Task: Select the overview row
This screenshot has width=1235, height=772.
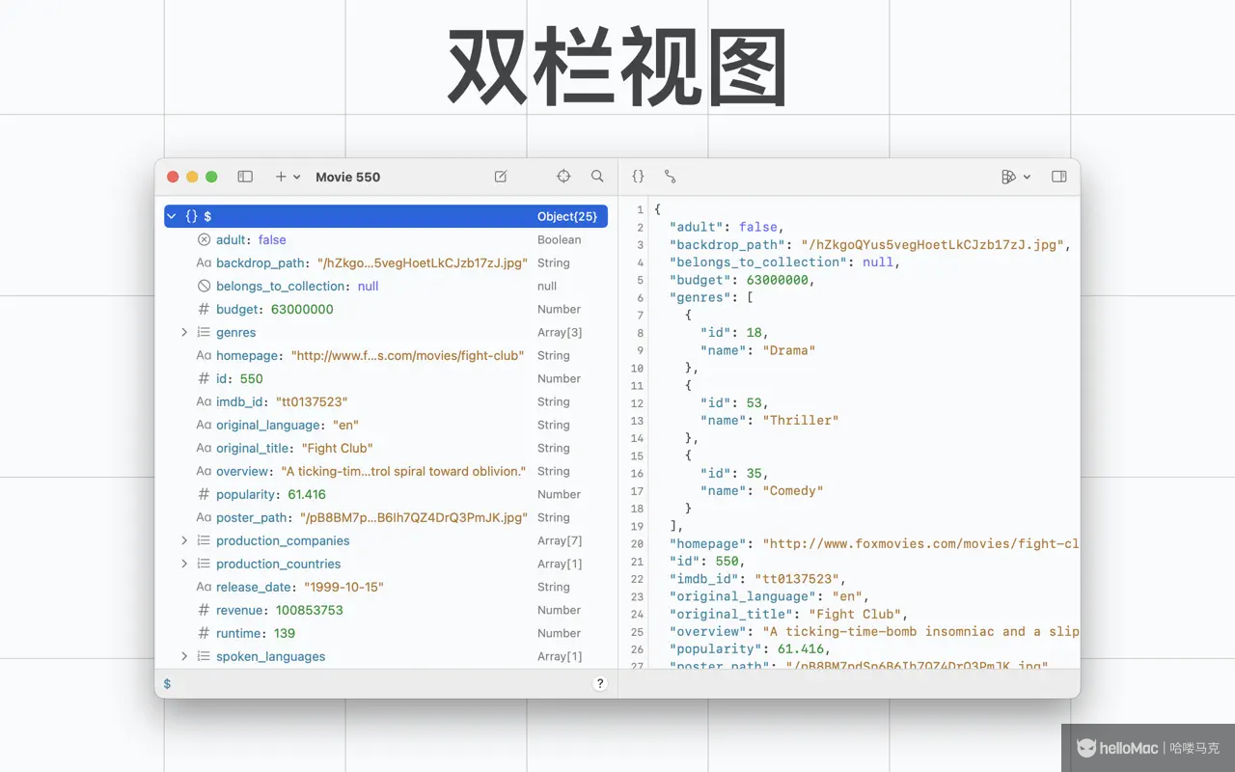Action: [x=386, y=471]
